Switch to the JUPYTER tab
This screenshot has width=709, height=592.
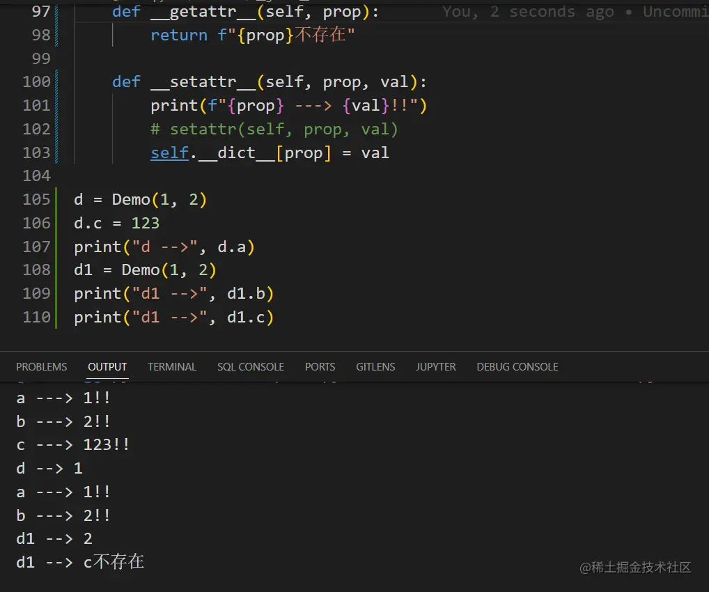point(436,367)
